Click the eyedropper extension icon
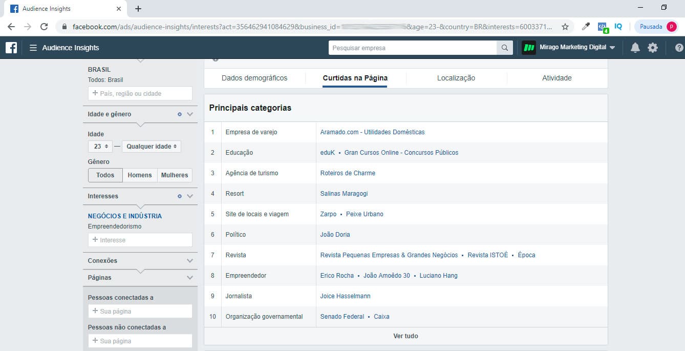 586,27
